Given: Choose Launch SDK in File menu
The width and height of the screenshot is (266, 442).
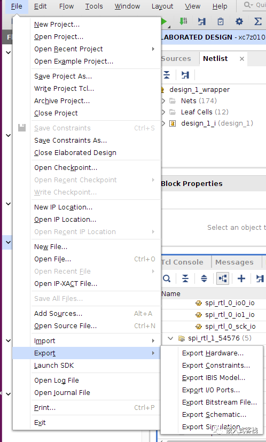Looking at the screenshot, I should (x=54, y=366).
